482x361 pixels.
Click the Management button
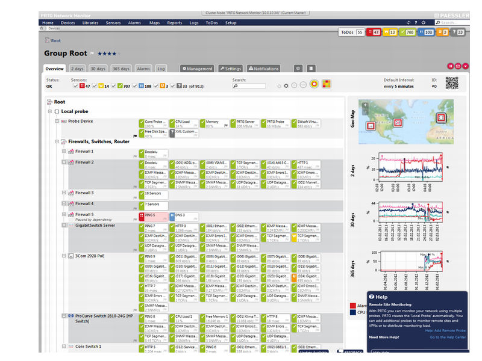click(x=197, y=69)
